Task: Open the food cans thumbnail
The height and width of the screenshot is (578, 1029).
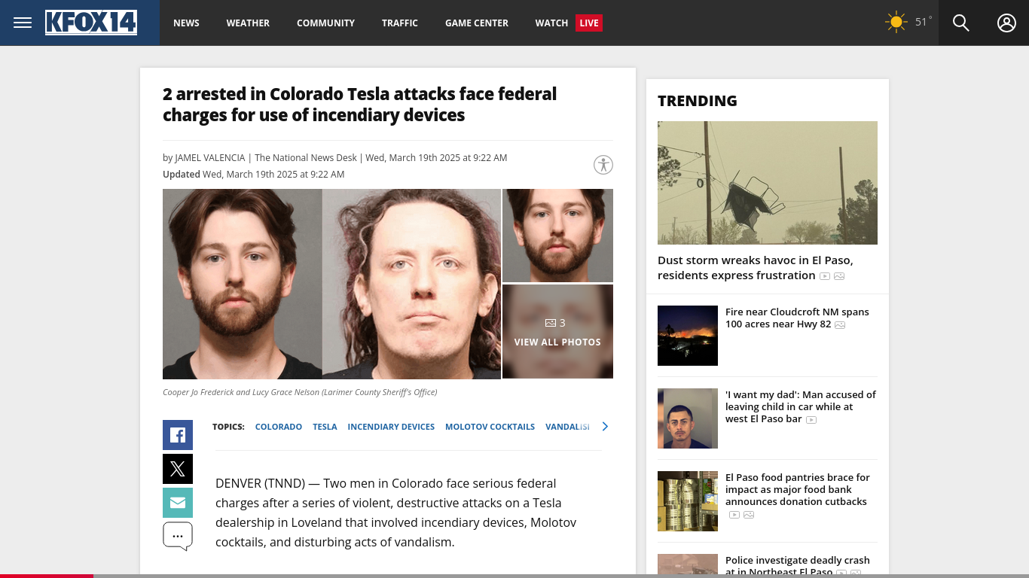Action: 688,501
